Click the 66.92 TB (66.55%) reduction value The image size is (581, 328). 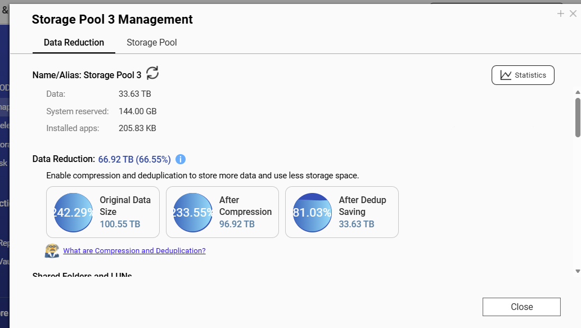(134, 159)
